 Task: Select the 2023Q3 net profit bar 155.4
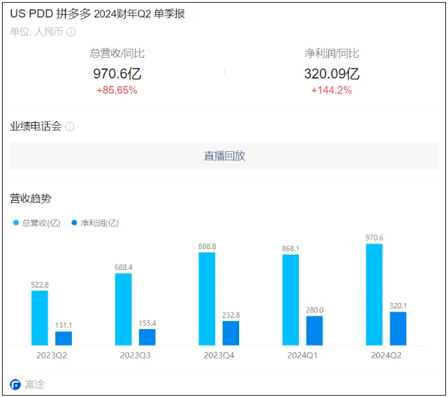(147, 337)
